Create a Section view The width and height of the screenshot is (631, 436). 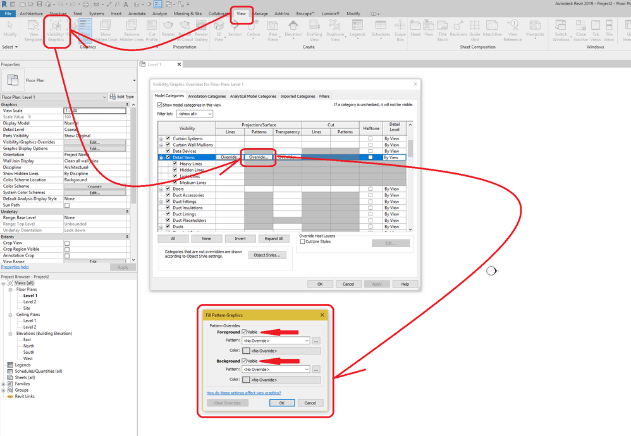pos(235,28)
